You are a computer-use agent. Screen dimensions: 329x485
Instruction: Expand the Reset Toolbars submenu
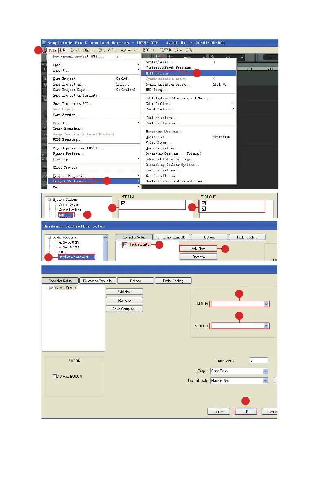coord(188,110)
